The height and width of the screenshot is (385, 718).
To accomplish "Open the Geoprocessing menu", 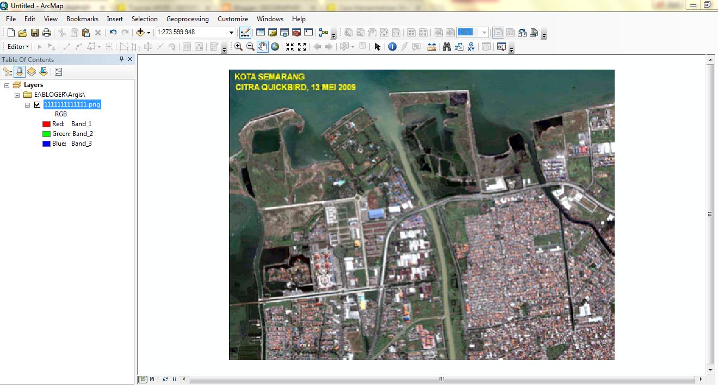I will (x=187, y=18).
